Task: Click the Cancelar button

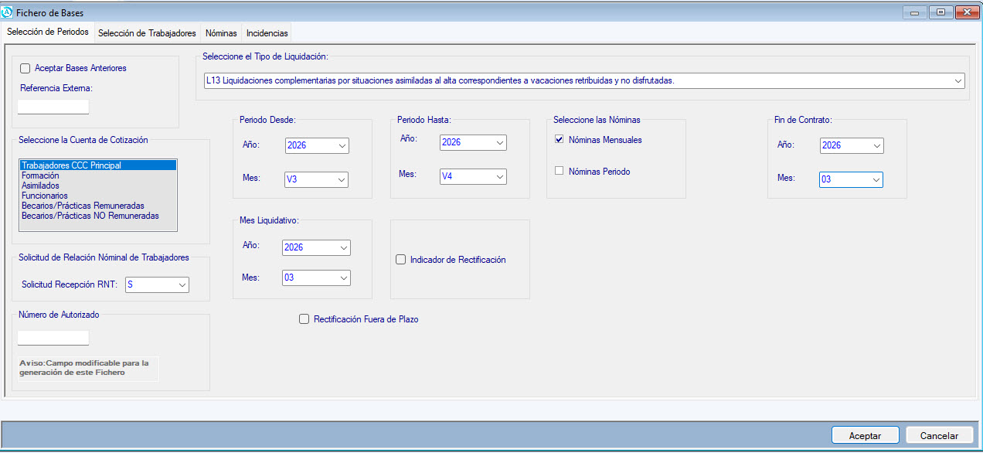Action: tap(938, 435)
